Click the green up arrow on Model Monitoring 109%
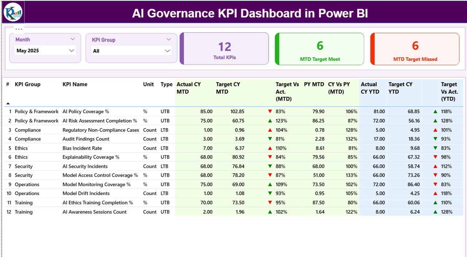Screen dimensions: 467x257 pos(269,184)
